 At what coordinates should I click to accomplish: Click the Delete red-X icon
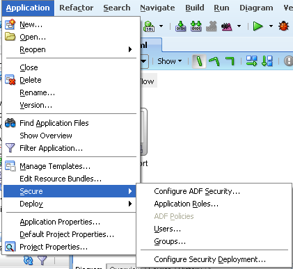[10, 80]
